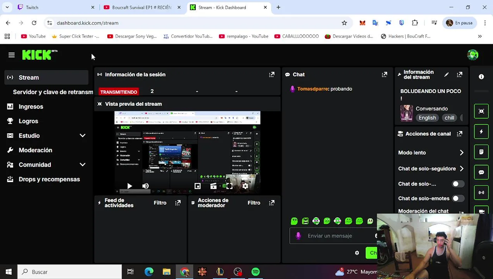
Task: Click the taskbar Buscar search box
Action: (70, 272)
